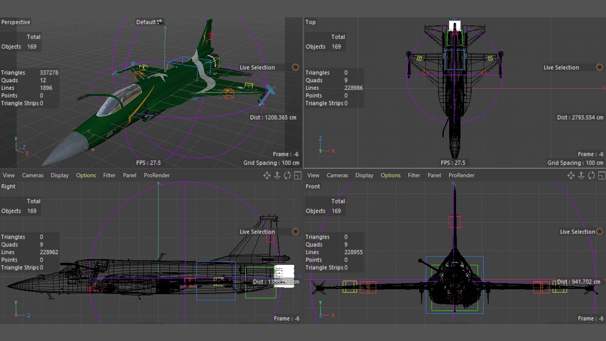606x341 pixels.
Task: Open Panel menu above Right viewport
Action: pyautogui.click(x=129, y=175)
